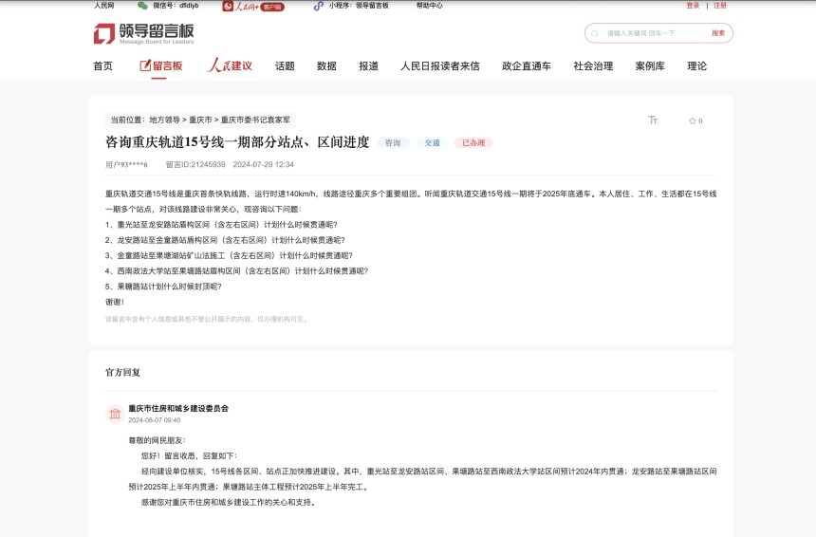The width and height of the screenshot is (816, 537).
Task: Click 重庆市委书记袁家军 breadcrumb link
Action: (x=255, y=120)
